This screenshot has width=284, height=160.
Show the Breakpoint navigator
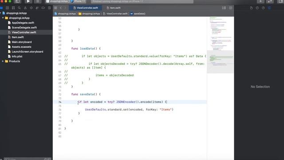pyautogui.click(x=43, y=8)
